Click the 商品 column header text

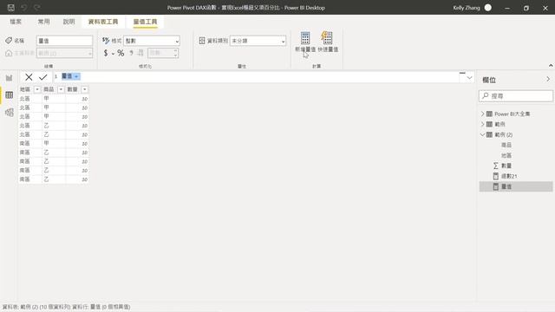coord(49,89)
